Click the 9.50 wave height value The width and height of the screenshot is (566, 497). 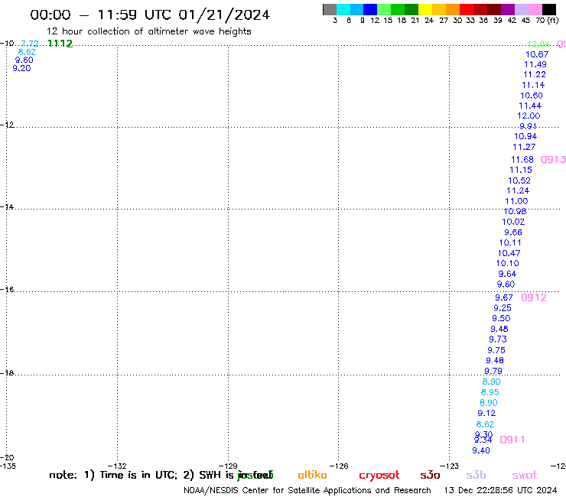click(x=501, y=318)
